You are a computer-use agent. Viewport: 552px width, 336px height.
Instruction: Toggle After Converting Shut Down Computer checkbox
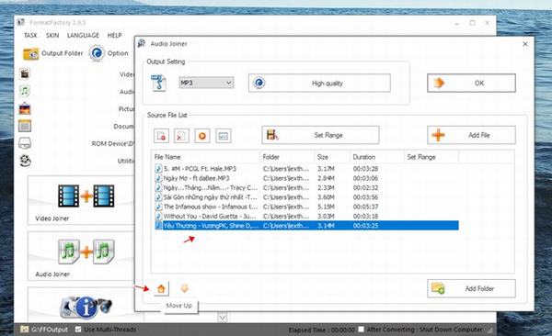(x=362, y=330)
